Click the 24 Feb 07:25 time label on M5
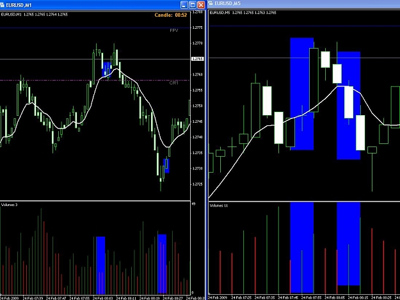 (241, 297)
